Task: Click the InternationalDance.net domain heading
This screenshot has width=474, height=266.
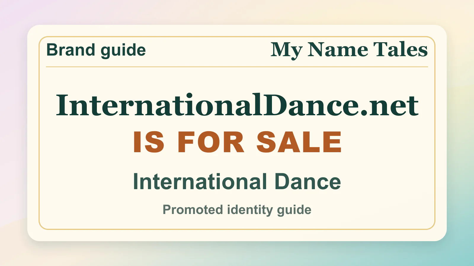Action: tap(237, 105)
